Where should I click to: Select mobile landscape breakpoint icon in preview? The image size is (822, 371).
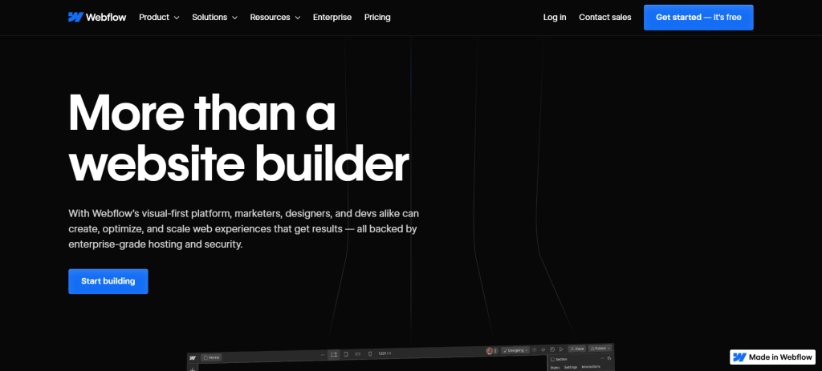coord(358,354)
